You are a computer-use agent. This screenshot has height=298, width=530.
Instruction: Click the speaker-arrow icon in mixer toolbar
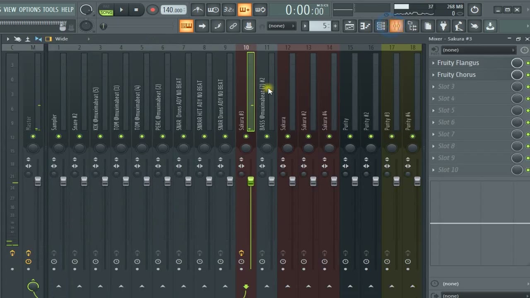pos(38,39)
